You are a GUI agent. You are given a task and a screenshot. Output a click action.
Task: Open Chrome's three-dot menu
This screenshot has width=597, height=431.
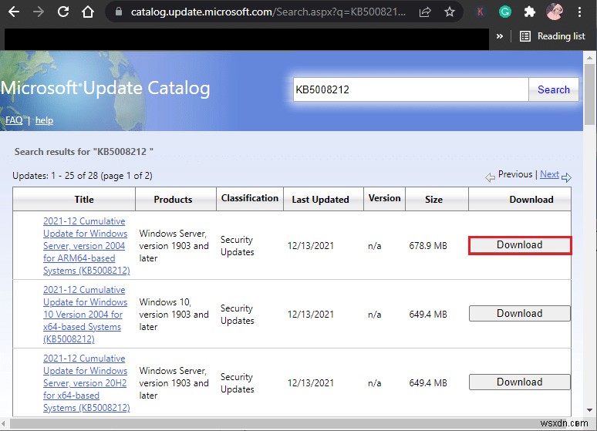click(578, 12)
